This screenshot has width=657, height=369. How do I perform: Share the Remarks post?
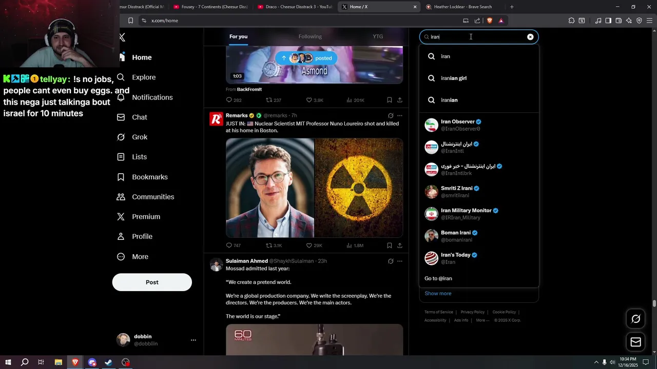pyautogui.click(x=400, y=245)
